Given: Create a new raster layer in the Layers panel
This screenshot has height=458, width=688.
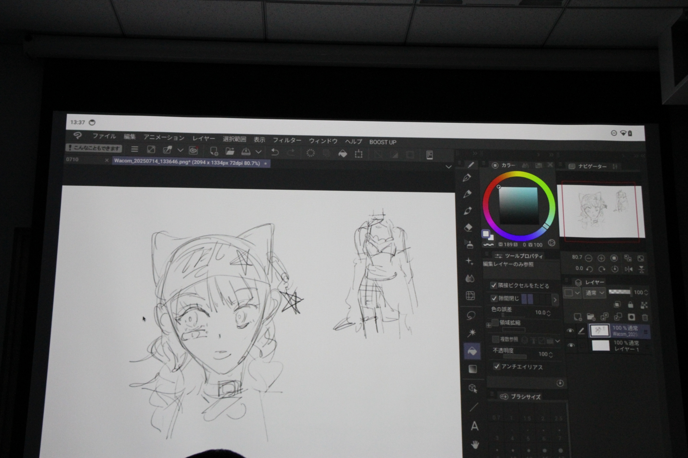Looking at the screenshot, I should tap(578, 317).
